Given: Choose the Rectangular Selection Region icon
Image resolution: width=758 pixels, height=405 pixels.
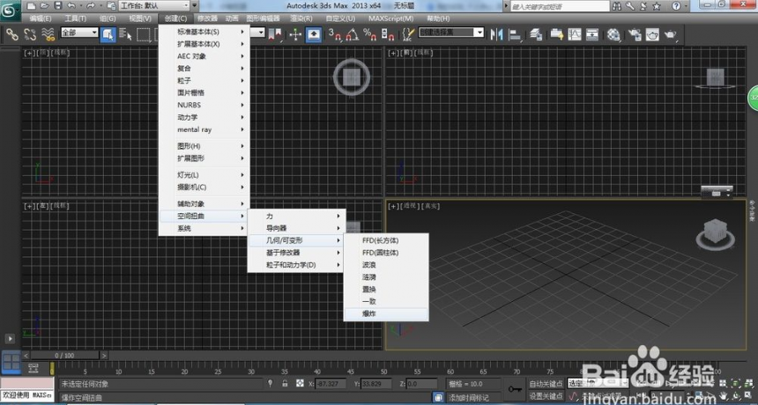Looking at the screenshot, I should point(144,34).
